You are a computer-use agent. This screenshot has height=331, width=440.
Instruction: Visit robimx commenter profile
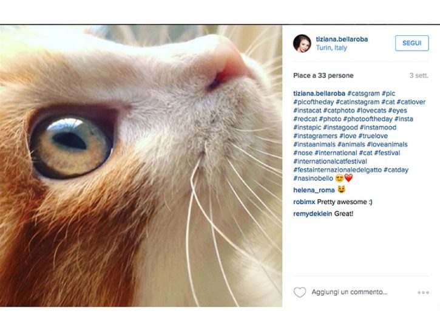coord(303,202)
